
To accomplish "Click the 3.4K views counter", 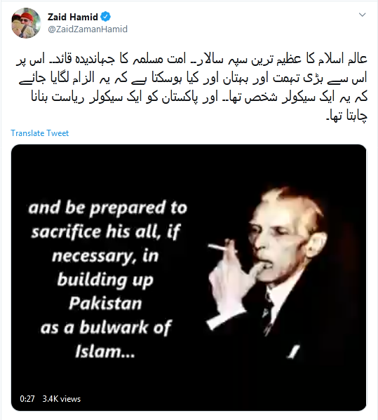I will (62, 399).
